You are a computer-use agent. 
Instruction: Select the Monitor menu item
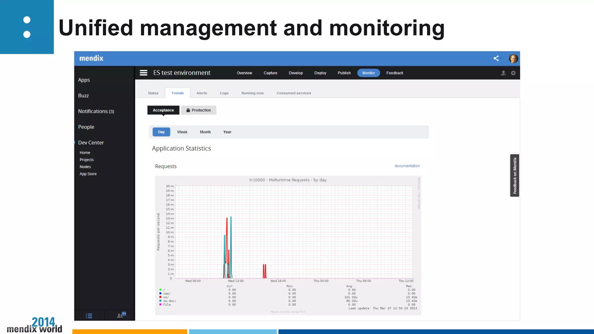369,73
